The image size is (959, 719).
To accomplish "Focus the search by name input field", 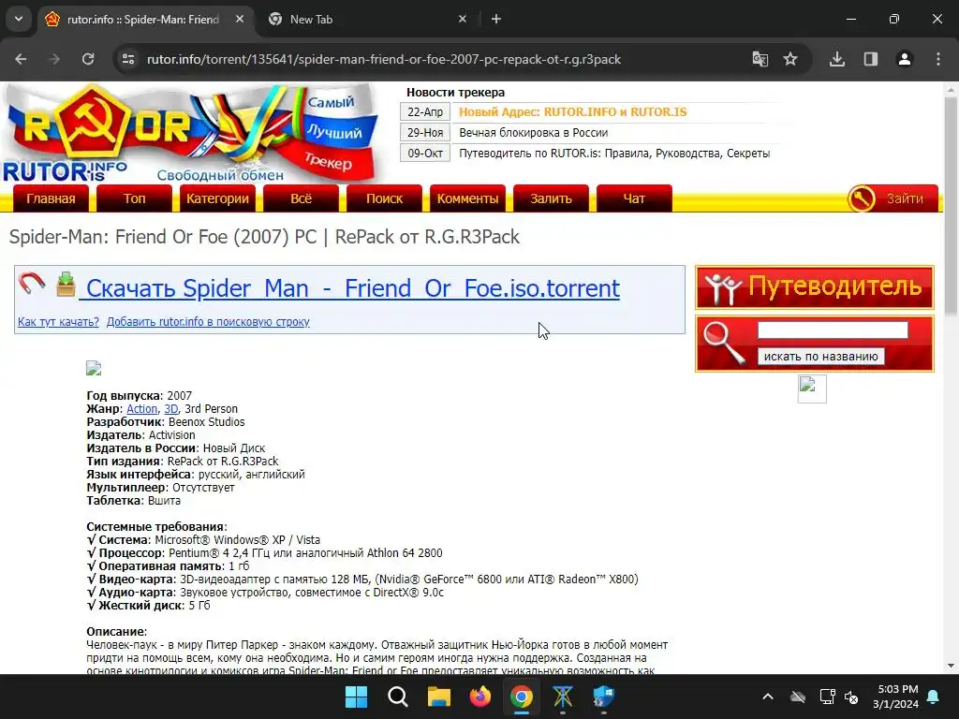I will pyautogui.click(x=833, y=330).
